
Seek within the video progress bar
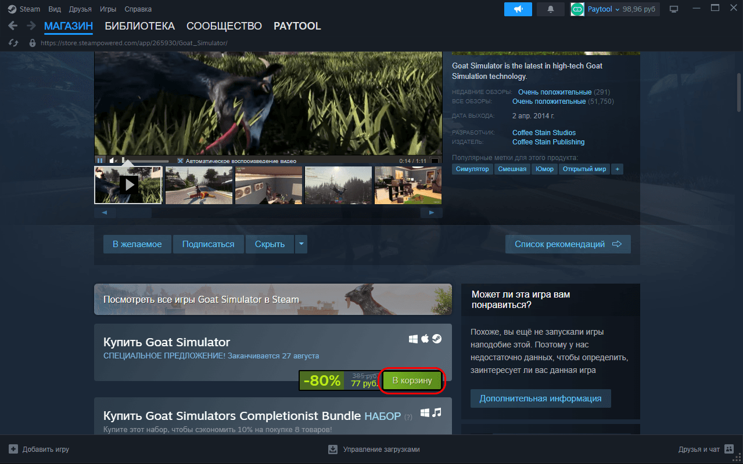tap(145, 161)
